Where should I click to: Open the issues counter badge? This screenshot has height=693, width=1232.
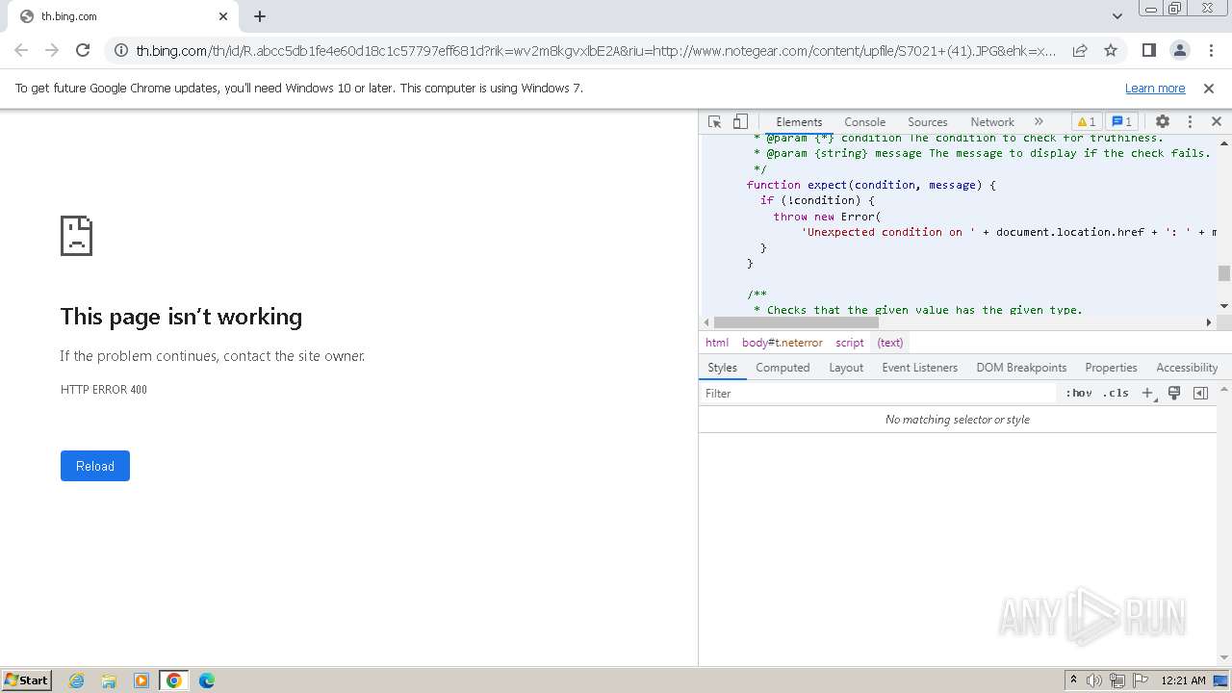tap(1122, 122)
